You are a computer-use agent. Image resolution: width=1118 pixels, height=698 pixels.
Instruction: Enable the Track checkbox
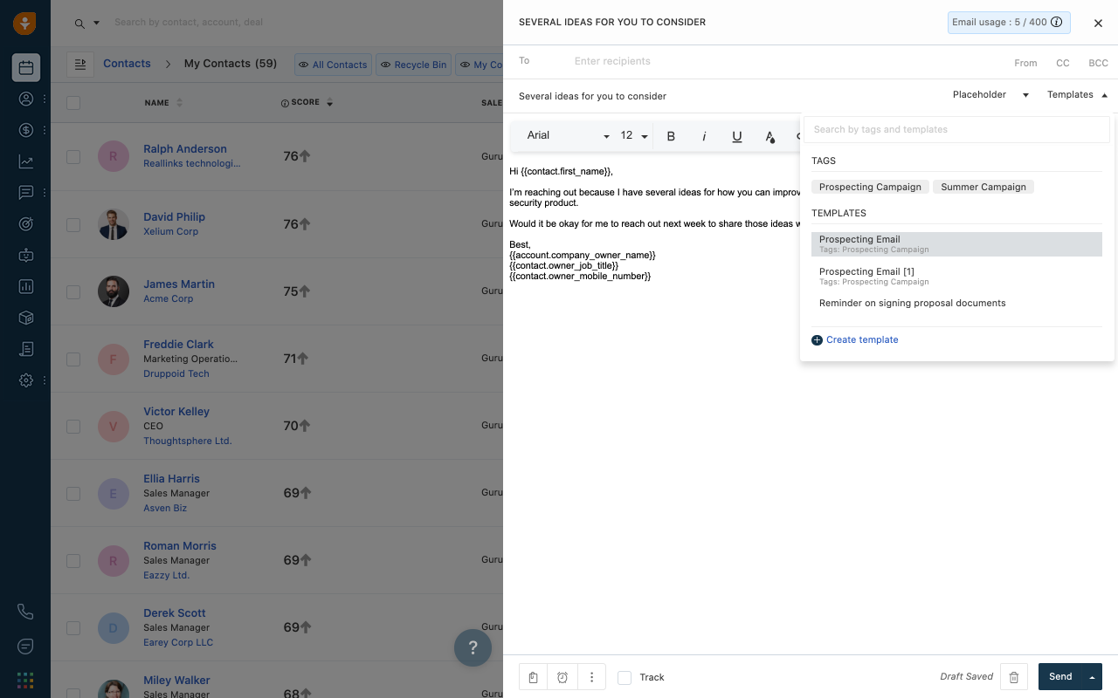tap(625, 678)
